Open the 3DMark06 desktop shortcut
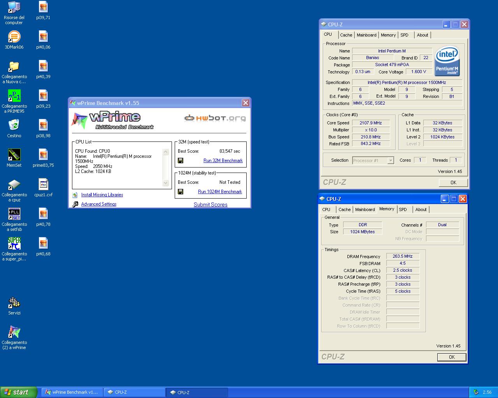This screenshot has height=398, width=498. coord(14,37)
